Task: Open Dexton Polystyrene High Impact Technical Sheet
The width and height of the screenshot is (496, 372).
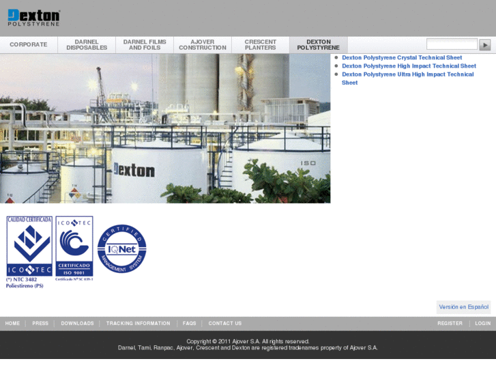Action: (x=409, y=66)
